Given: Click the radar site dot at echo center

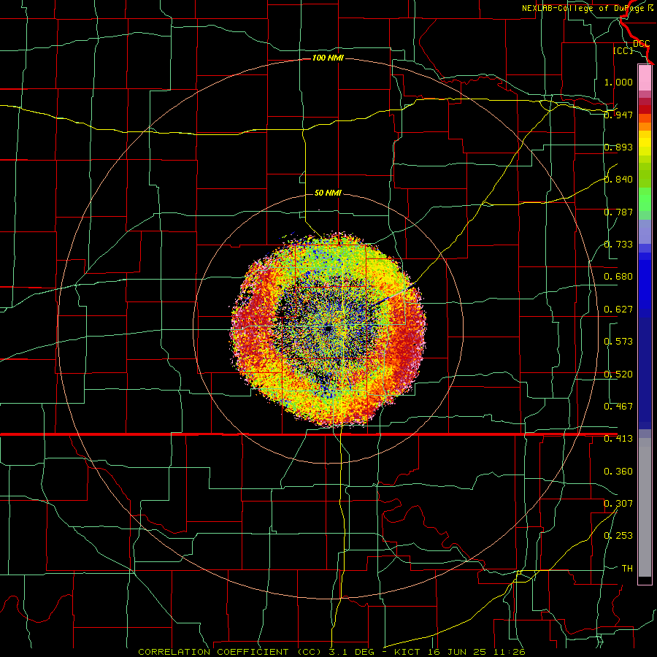Looking at the screenshot, I should 328,329.
